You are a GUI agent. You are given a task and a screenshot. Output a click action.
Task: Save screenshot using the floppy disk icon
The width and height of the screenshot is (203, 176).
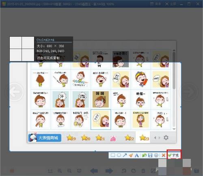pyautogui.click(x=150, y=155)
